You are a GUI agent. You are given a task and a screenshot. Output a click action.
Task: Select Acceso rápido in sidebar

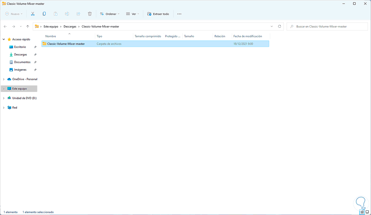point(21,39)
